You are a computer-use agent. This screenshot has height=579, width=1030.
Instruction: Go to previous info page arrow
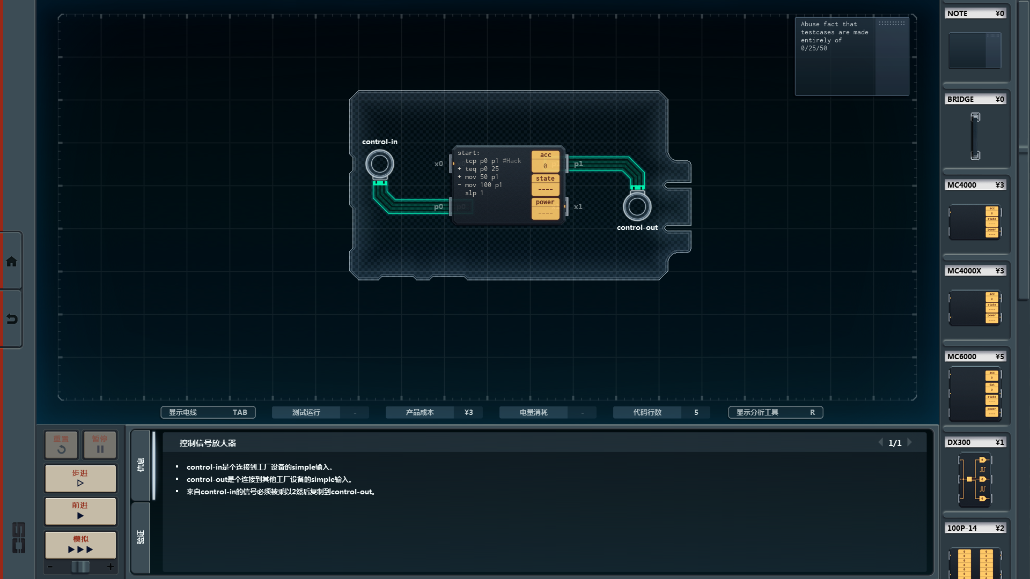pos(880,442)
